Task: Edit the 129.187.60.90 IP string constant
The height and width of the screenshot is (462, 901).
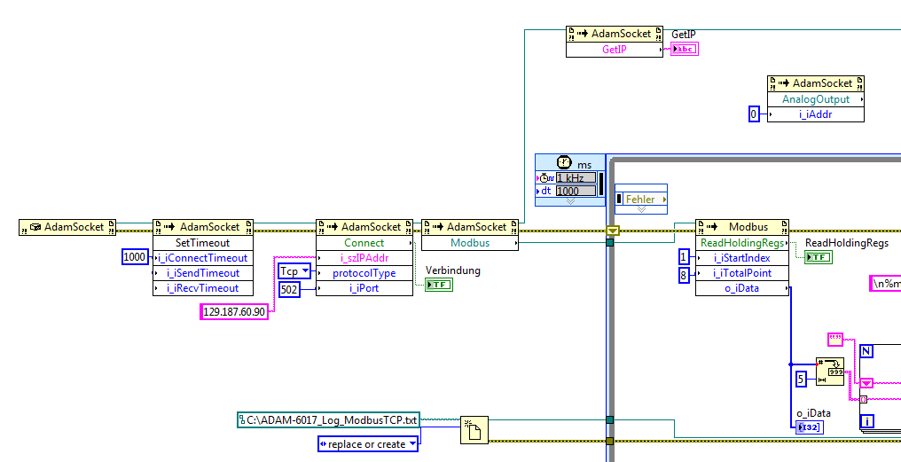Action: pyautogui.click(x=234, y=312)
